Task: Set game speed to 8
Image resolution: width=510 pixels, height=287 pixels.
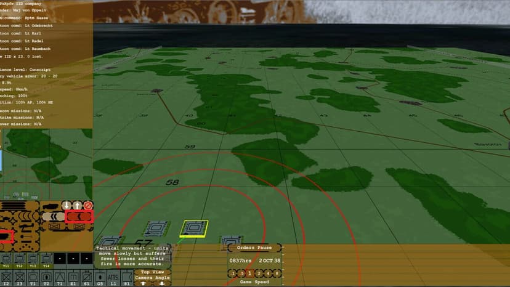Action: point(277,273)
